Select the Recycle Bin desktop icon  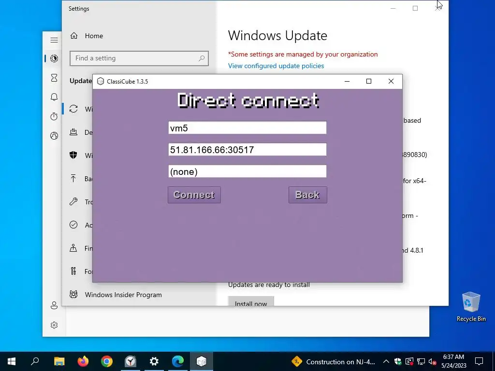(471, 307)
